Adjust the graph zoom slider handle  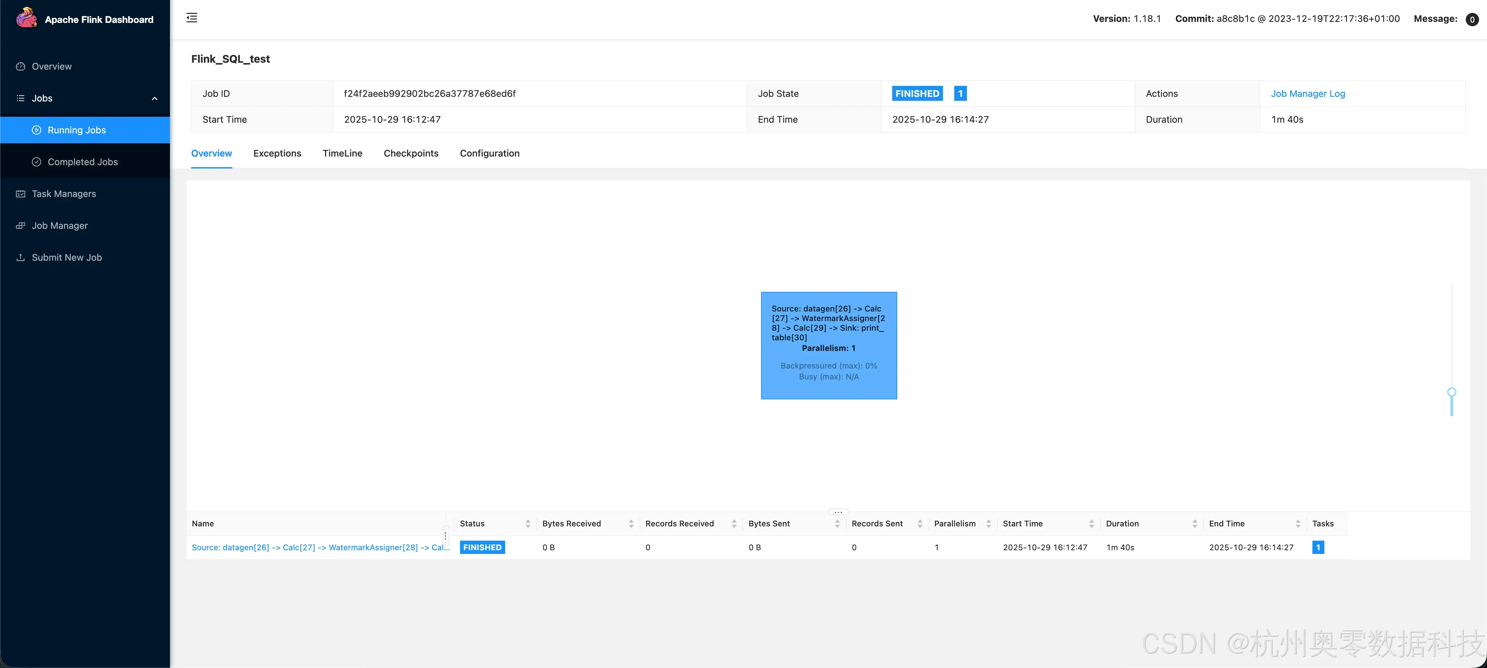pyautogui.click(x=1451, y=392)
